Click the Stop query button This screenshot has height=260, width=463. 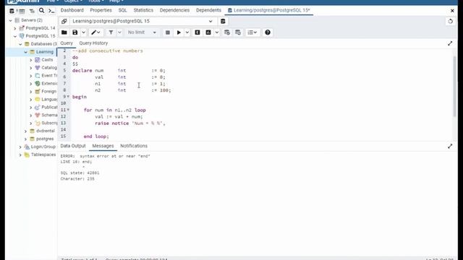[x=167, y=32]
